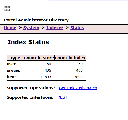Click the Index Status heading
Viewport: 128px width, 120px height.
click(28, 42)
